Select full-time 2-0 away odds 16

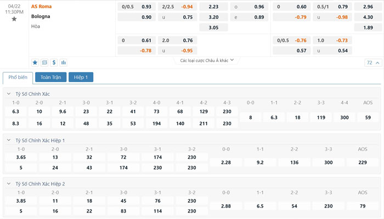click(39, 123)
